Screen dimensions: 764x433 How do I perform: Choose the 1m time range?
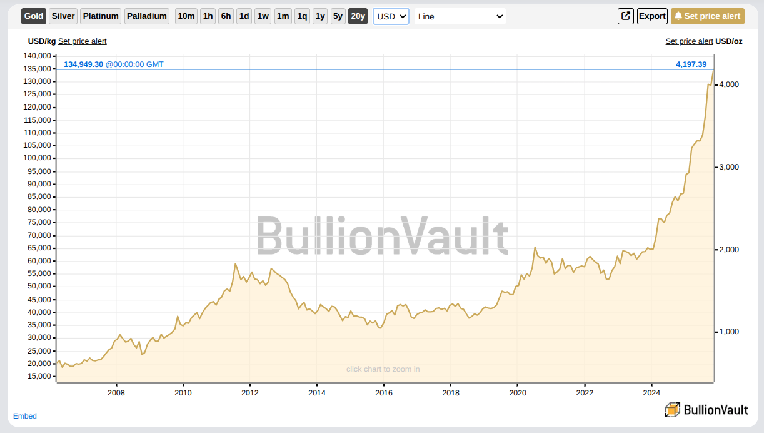coord(283,16)
